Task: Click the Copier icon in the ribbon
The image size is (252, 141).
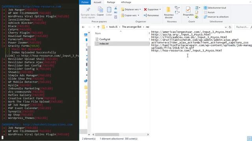Action: pos(100,9)
